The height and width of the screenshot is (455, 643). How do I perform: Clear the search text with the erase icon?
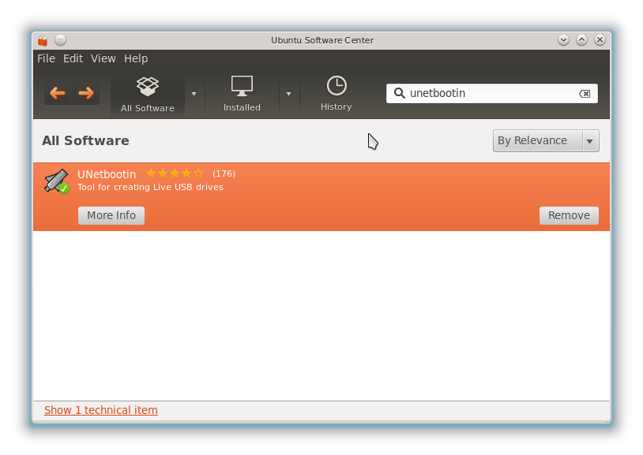click(585, 94)
